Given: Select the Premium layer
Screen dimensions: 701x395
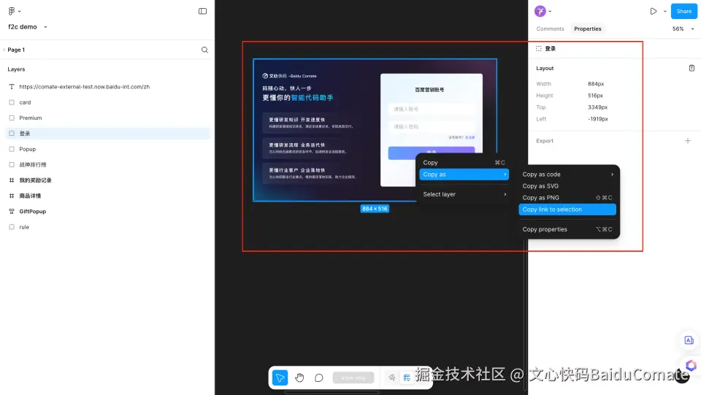Looking at the screenshot, I should [31, 118].
